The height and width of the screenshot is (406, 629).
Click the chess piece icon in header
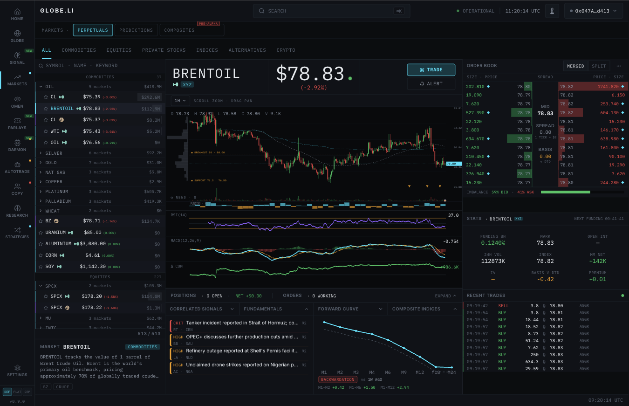[552, 11]
